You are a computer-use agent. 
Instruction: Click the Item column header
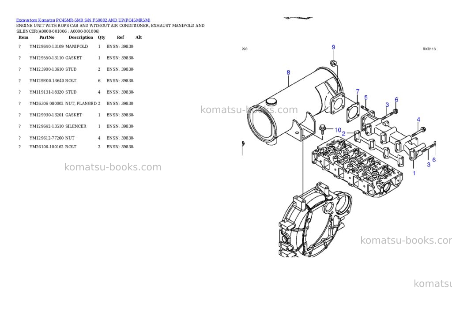tap(23, 38)
